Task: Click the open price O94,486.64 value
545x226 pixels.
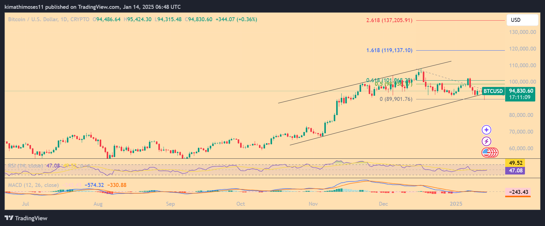Action: [106, 19]
